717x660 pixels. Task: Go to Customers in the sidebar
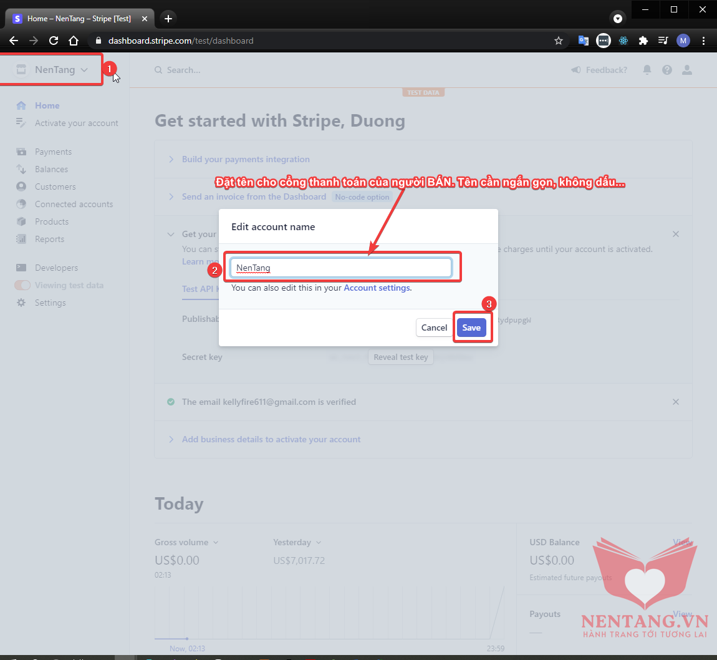click(x=55, y=187)
